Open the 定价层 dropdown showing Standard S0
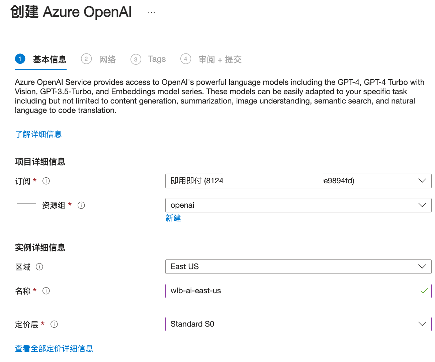Image resolution: width=435 pixels, height=362 pixels. pos(298,324)
